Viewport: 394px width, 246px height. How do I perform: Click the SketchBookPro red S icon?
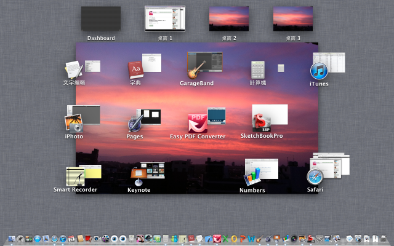coord(262,122)
